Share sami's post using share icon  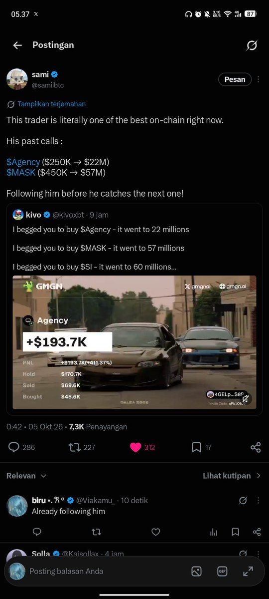(256, 447)
